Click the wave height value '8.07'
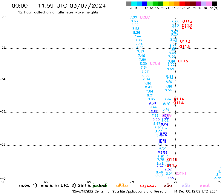This screenshot has height=194, width=221. tap(145, 71)
